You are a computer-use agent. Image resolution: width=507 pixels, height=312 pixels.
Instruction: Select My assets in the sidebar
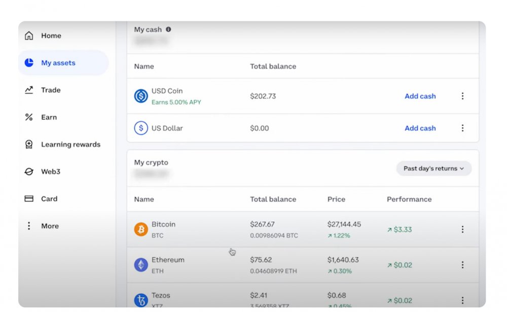58,63
